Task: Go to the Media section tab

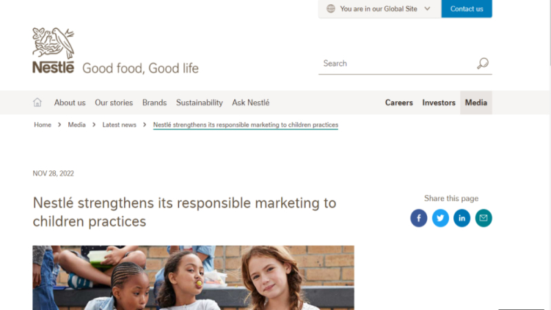Action: pyautogui.click(x=476, y=103)
